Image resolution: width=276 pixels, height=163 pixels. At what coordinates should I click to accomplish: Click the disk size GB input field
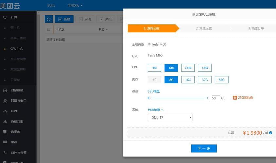tap(216, 98)
